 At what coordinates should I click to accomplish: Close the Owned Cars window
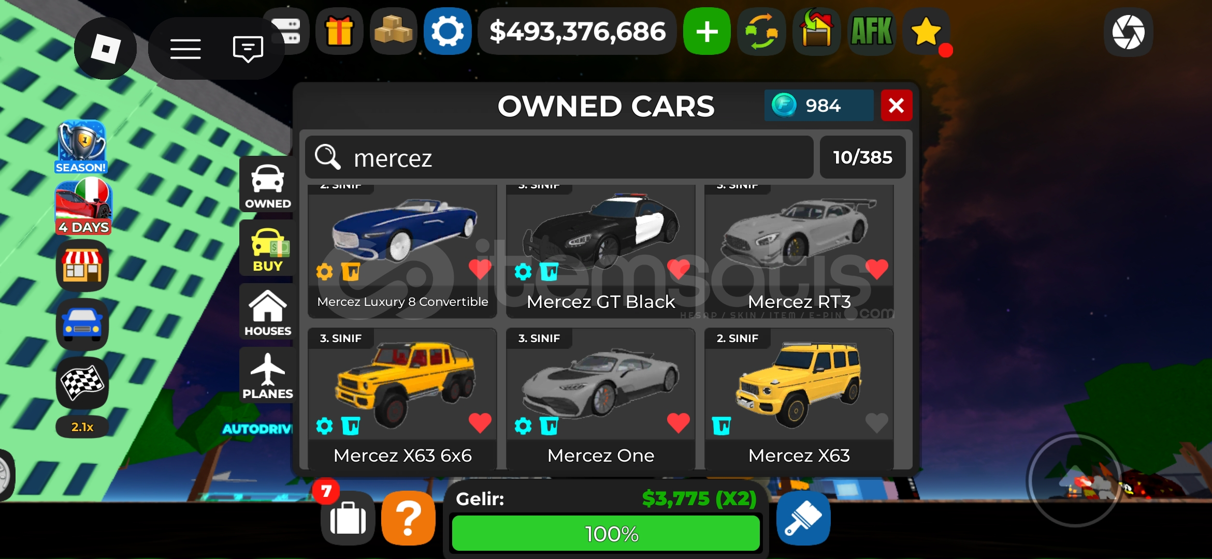click(896, 106)
